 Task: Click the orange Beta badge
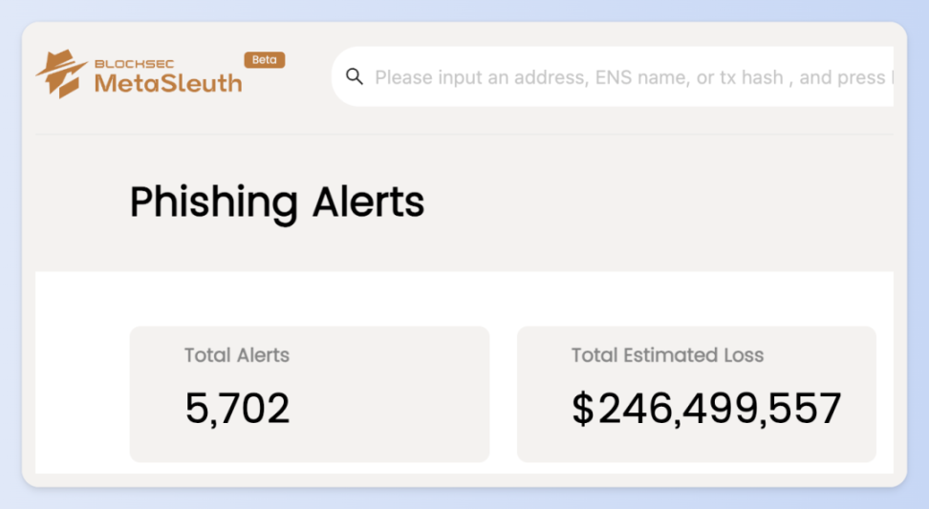tap(265, 59)
